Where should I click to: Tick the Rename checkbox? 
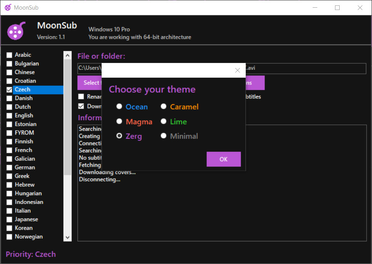click(81, 96)
